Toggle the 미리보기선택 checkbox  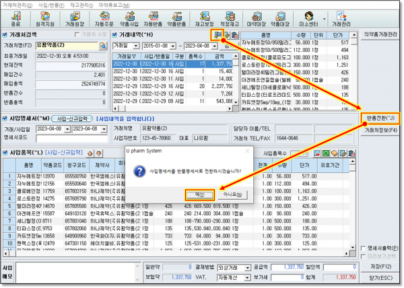(x=364, y=256)
